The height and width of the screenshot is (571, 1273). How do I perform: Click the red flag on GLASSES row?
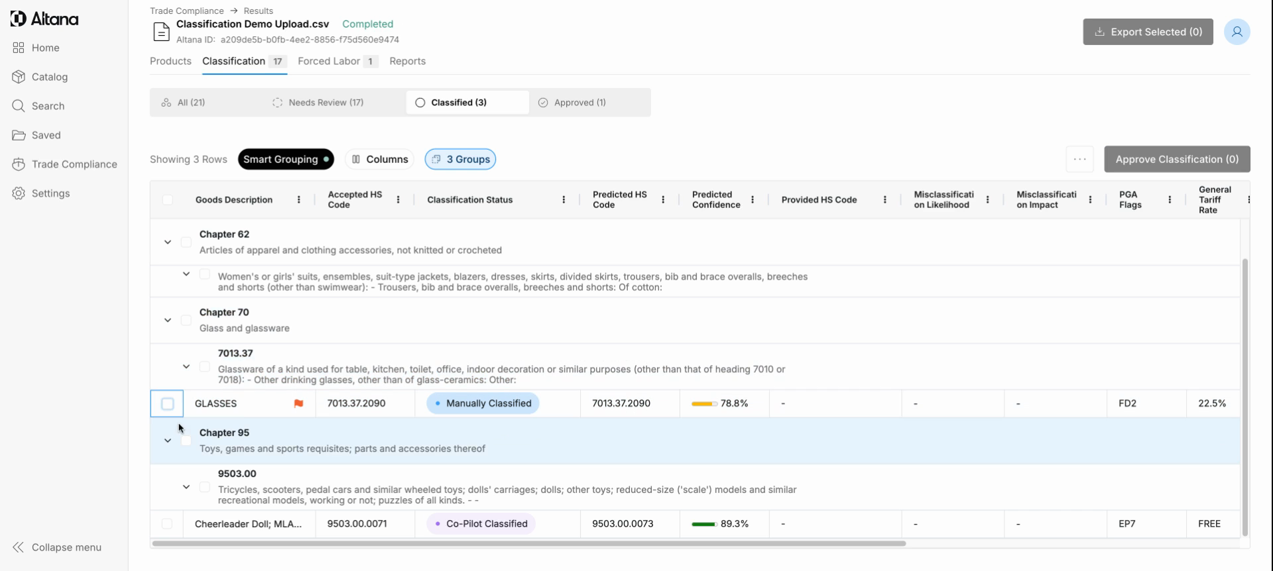click(x=298, y=403)
